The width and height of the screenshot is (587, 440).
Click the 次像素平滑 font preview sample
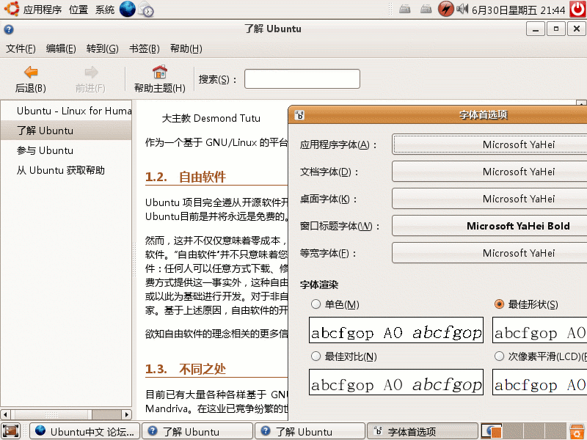point(539,382)
